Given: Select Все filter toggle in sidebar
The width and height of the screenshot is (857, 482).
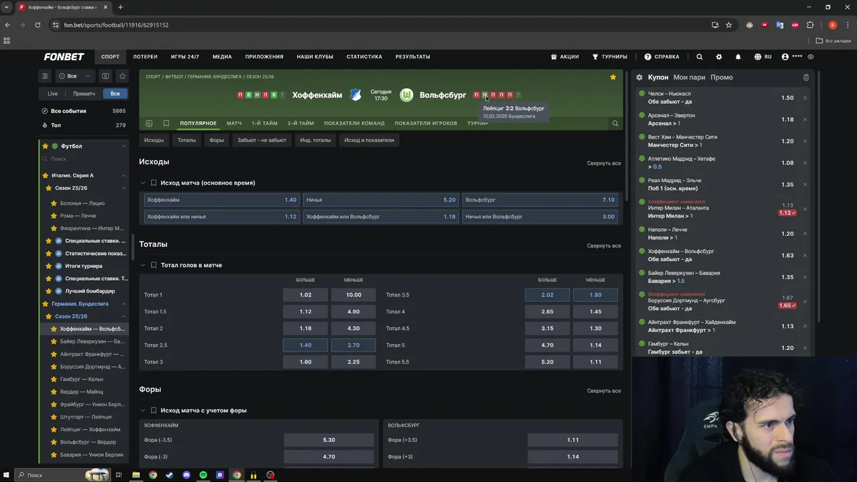Looking at the screenshot, I should 115,94.
